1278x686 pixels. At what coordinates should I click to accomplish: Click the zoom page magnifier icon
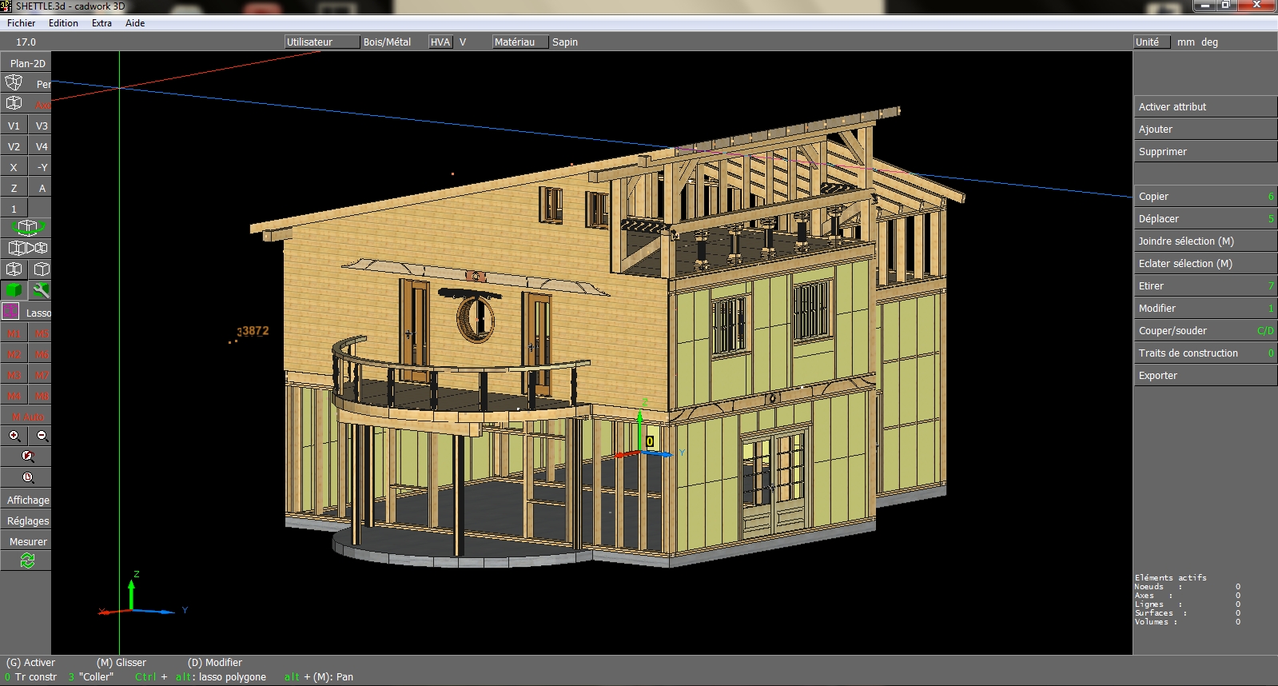27,477
